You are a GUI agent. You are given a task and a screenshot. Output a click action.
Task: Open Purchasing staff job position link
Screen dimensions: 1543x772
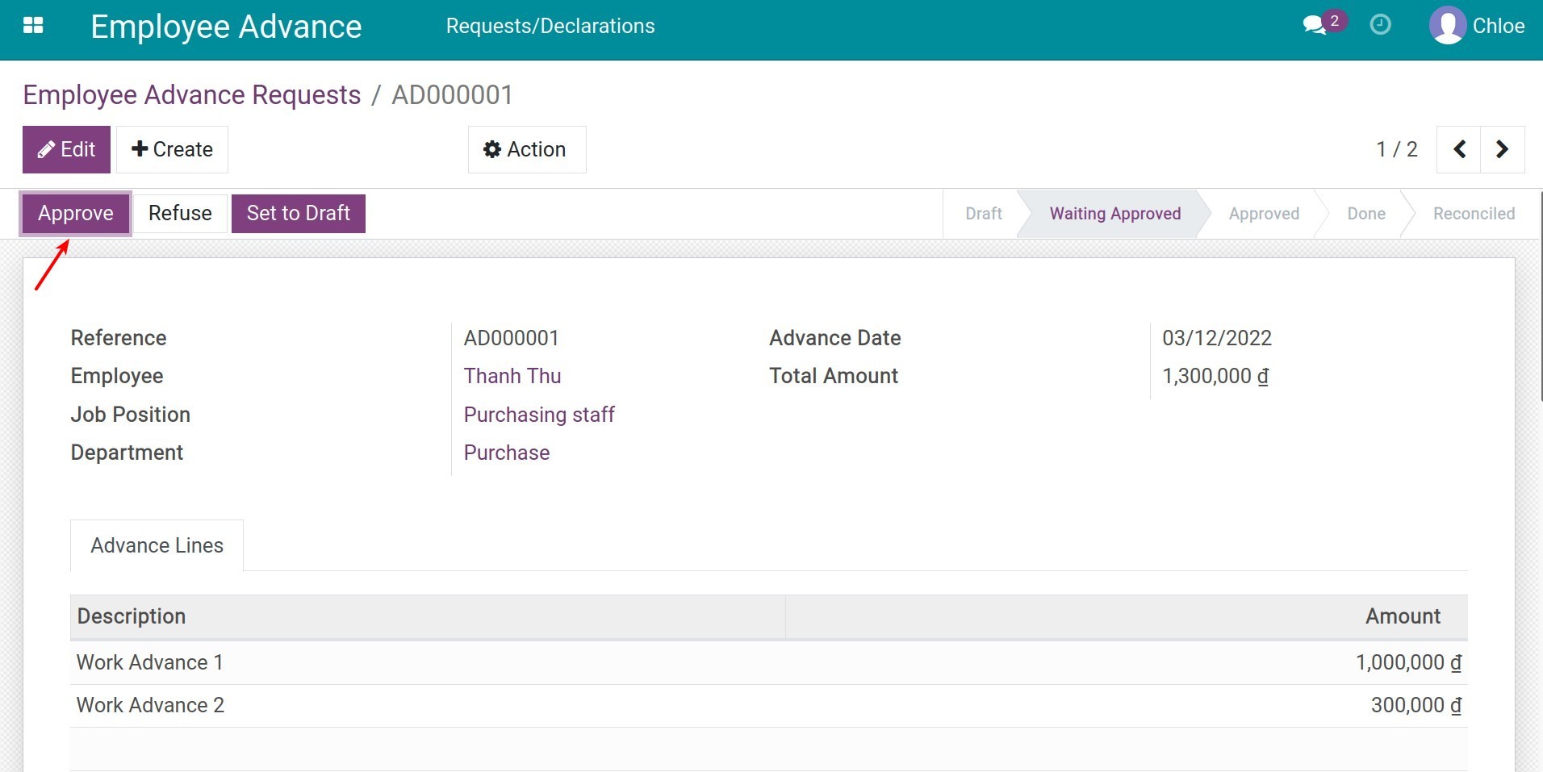pos(538,415)
